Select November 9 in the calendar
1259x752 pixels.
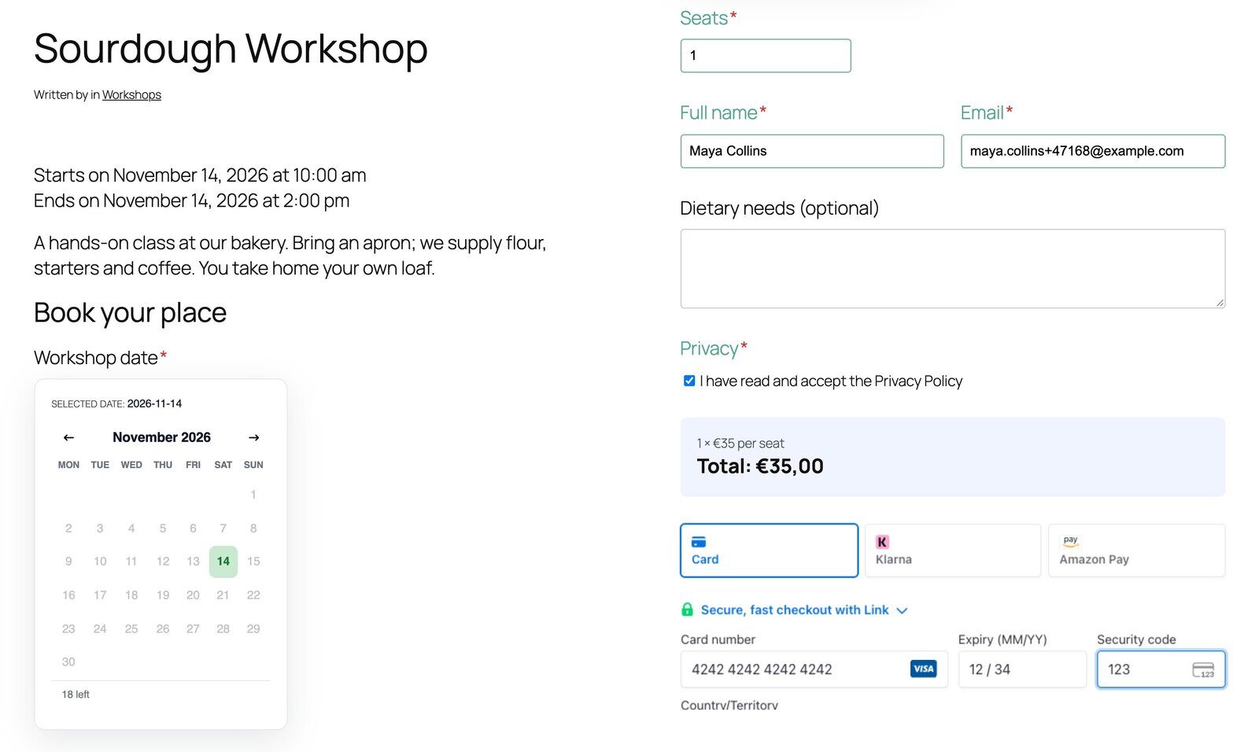[68, 562]
